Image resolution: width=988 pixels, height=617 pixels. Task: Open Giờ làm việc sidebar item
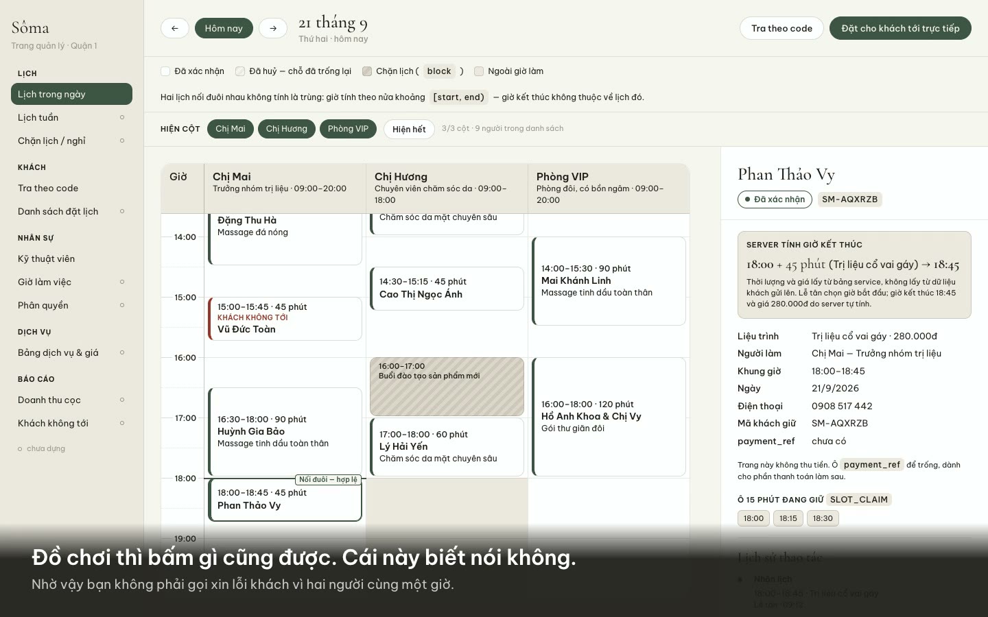(71, 282)
